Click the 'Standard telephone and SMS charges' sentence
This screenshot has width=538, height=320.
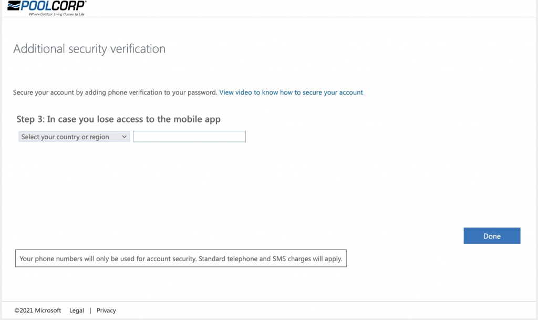pos(270,259)
